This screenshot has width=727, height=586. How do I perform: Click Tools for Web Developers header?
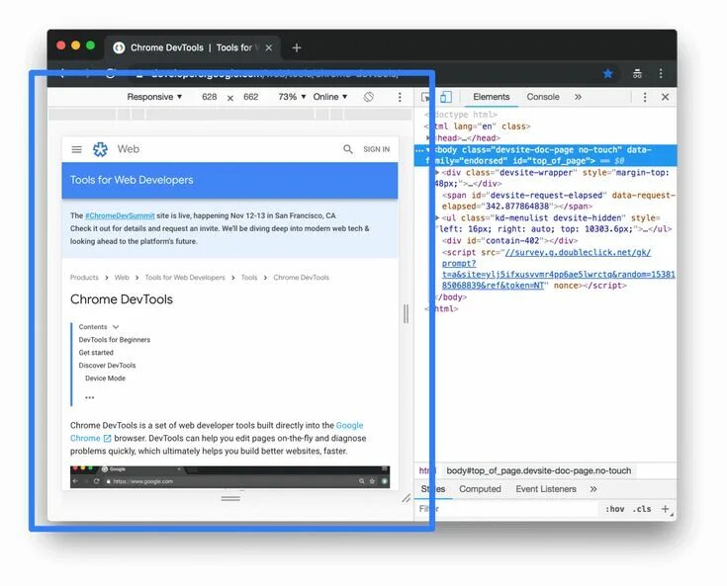pos(132,180)
